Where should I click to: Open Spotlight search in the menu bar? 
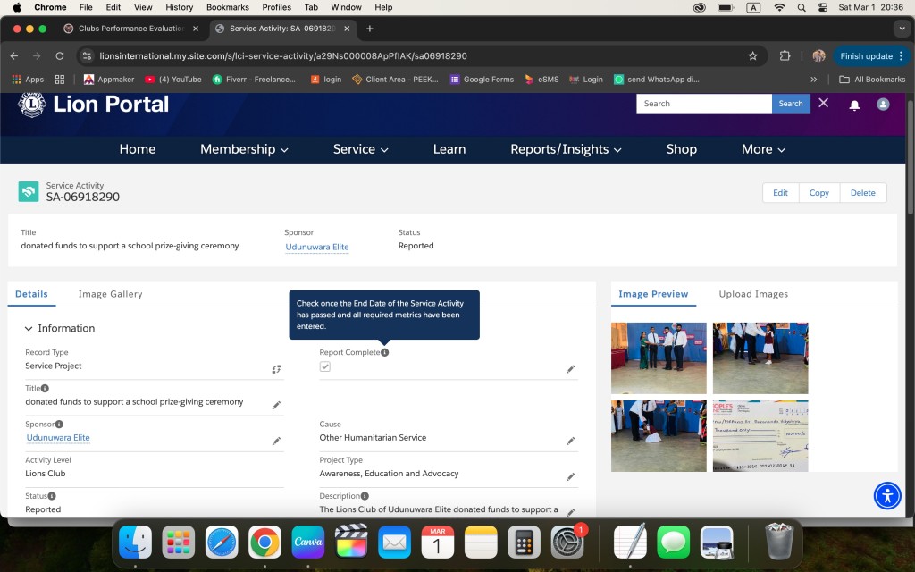pyautogui.click(x=802, y=7)
